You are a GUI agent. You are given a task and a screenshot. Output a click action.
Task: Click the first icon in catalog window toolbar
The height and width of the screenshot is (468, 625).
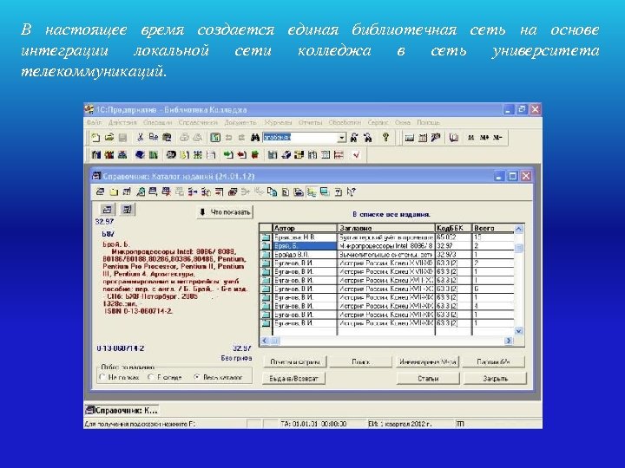(100, 192)
